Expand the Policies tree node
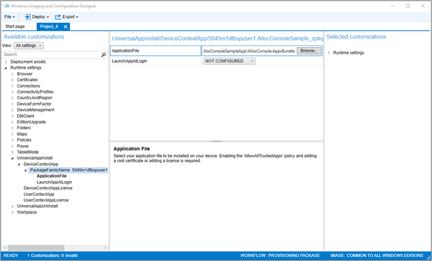The height and width of the screenshot is (261, 432). coord(12,140)
